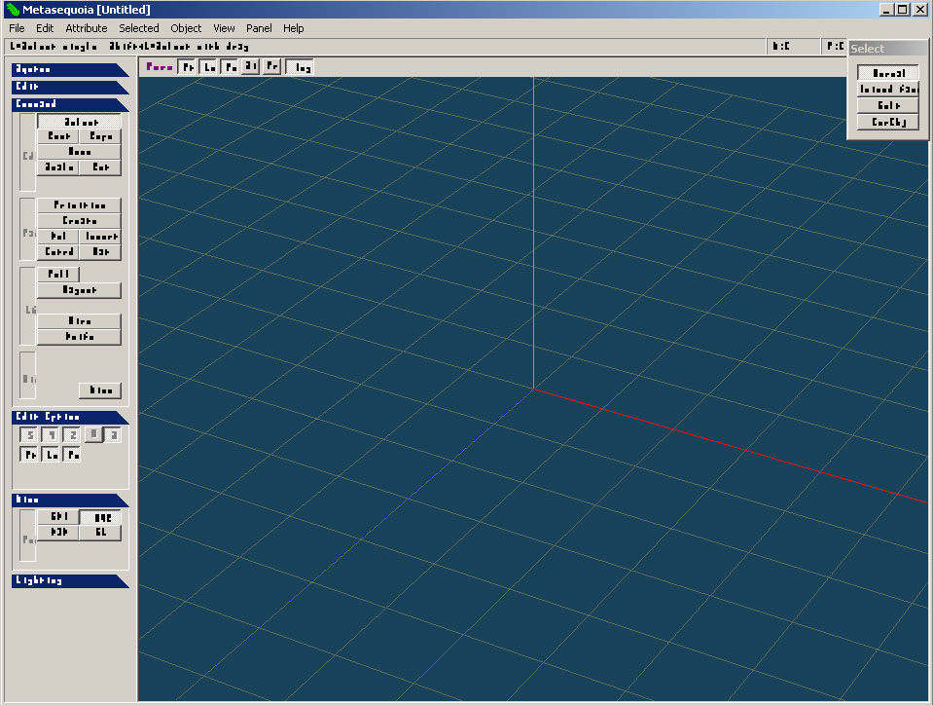Switch renderer to GL in View panel

click(100, 532)
